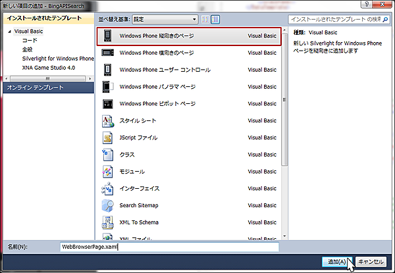Select the Windows Phone portrait page template icon
395x273 pixels.
click(107, 36)
